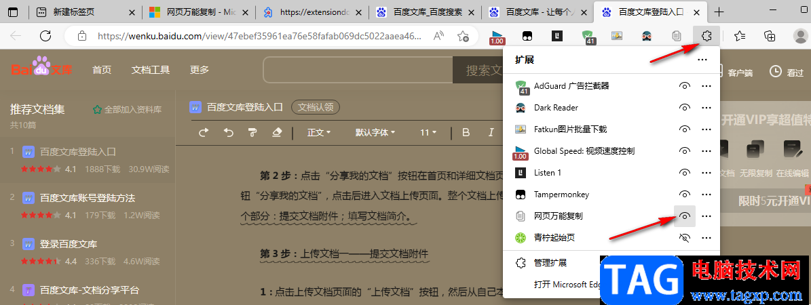
Task: Click the Wenku search input field
Action: (358, 70)
